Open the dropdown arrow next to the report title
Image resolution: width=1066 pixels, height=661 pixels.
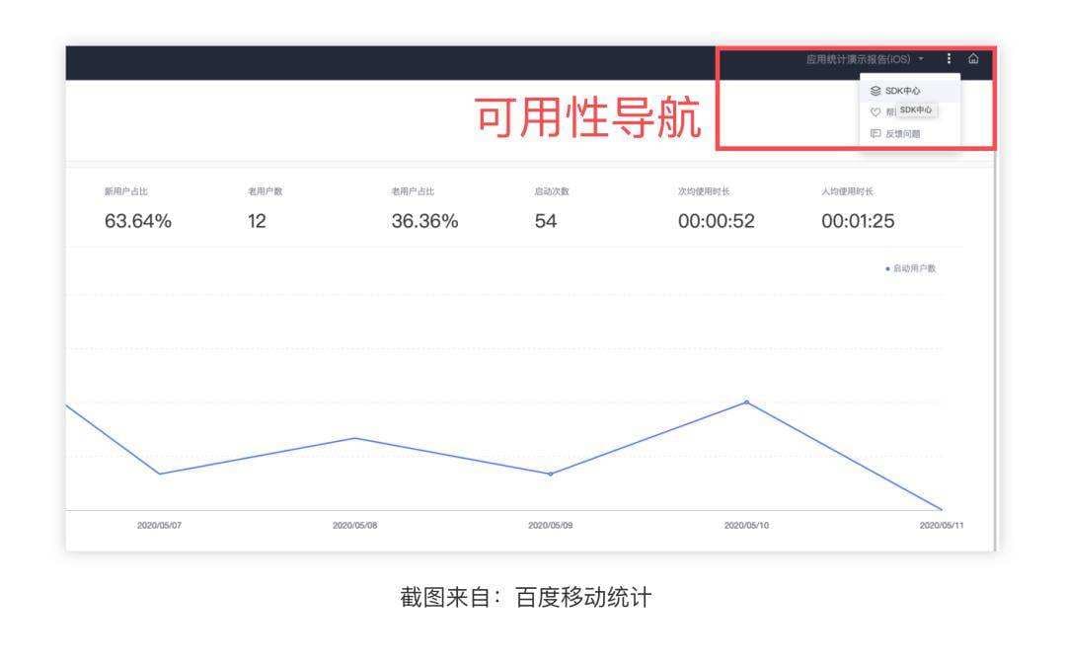coord(920,58)
